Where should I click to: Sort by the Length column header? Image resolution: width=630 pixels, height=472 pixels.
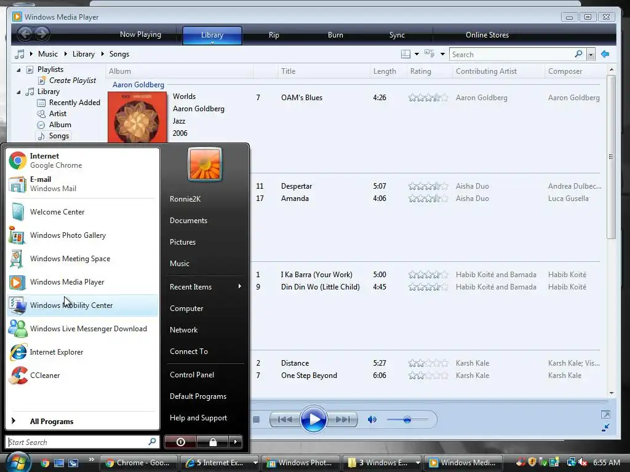tap(385, 71)
